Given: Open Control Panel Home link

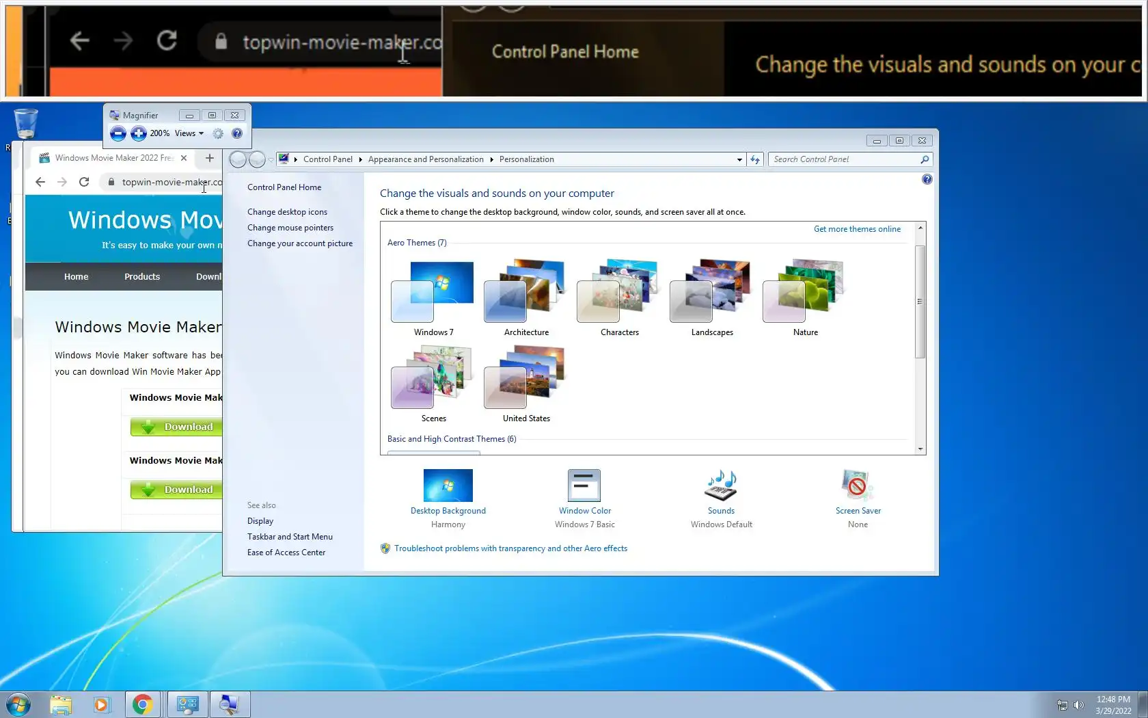Looking at the screenshot, I should pos(284,187).
